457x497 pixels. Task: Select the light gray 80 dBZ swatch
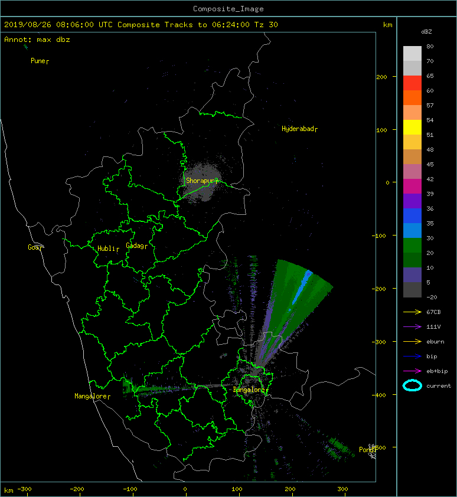tap(412, 54)
